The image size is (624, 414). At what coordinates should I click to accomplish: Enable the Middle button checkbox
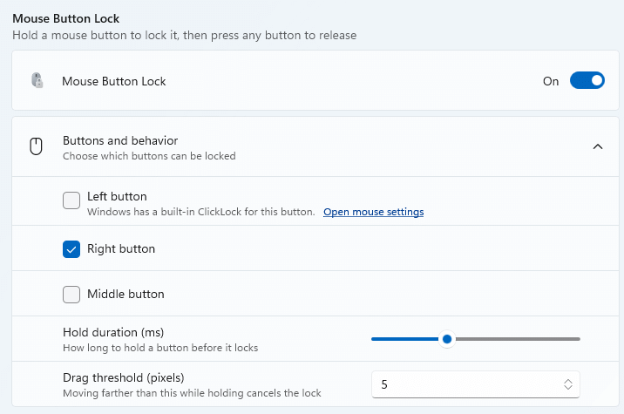click(71, 295)
